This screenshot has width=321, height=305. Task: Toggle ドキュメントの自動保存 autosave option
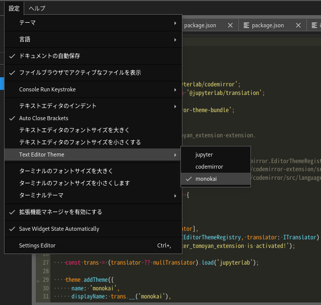(x=49, y=56)
